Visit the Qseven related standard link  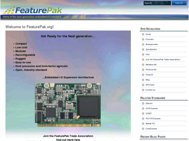pos(149,103)
